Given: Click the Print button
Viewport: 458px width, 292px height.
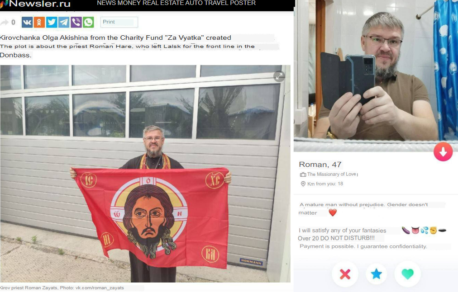Looking at the screenshot, I should click(119, 22).
